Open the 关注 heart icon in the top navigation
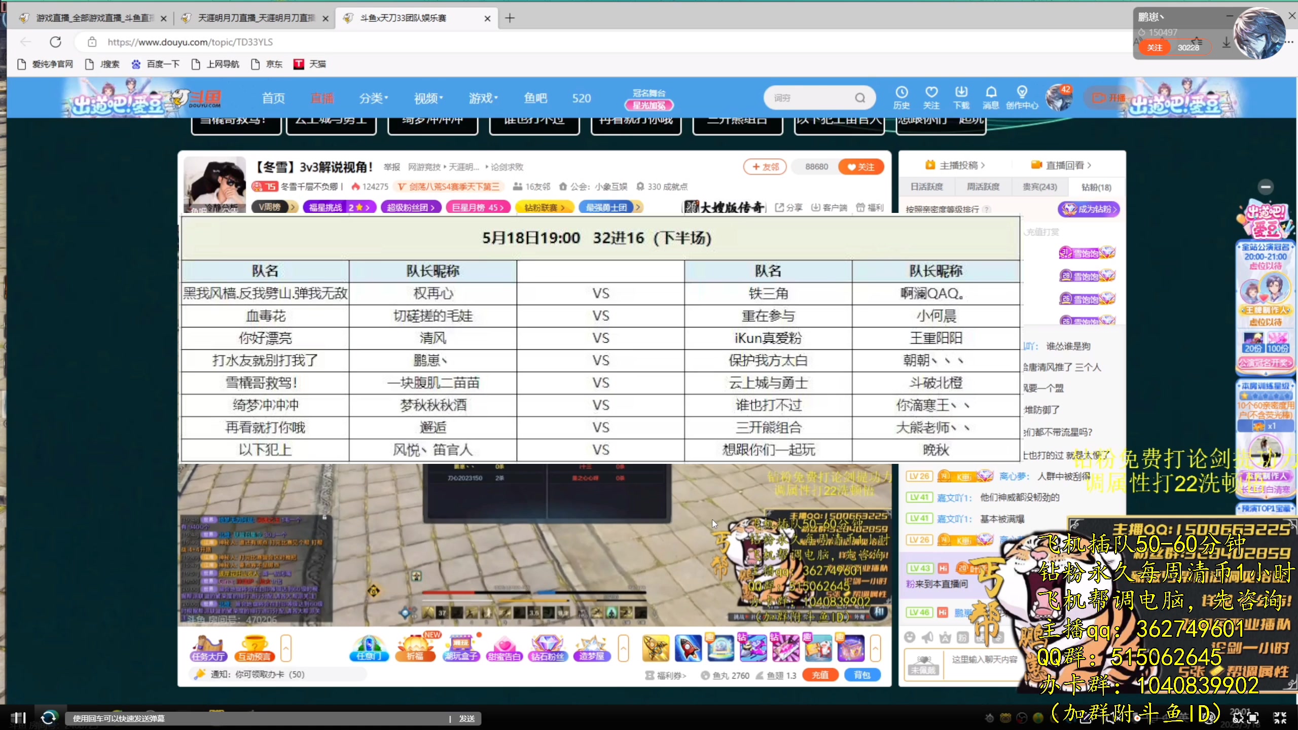Screen dimensions: 1298x730 coord(931,97)
